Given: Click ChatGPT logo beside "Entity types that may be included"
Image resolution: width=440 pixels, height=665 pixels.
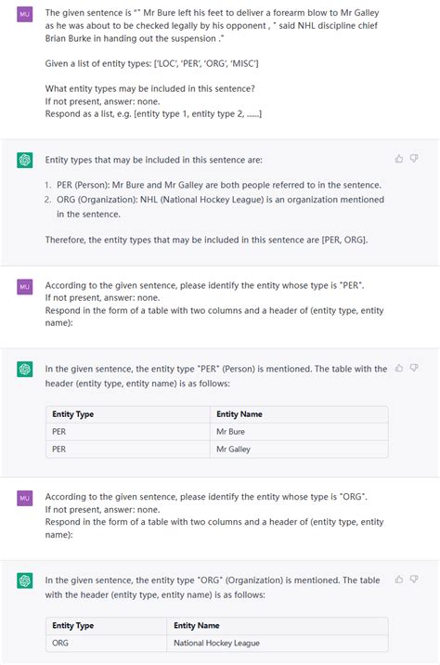Looking at the screenshot, I should pyautogui.click(x=24, y=160).
